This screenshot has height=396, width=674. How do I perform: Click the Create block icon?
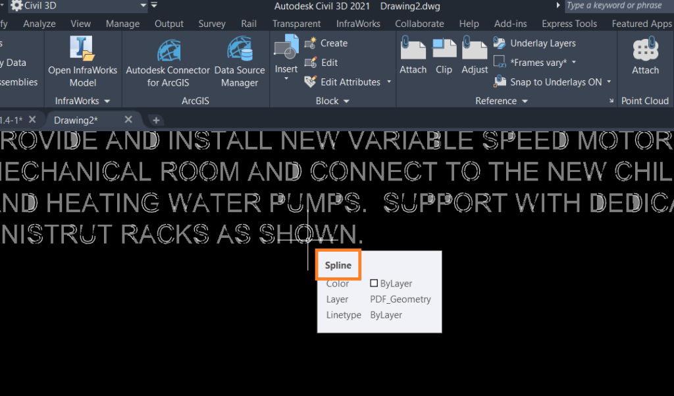(x=311, y=43)
